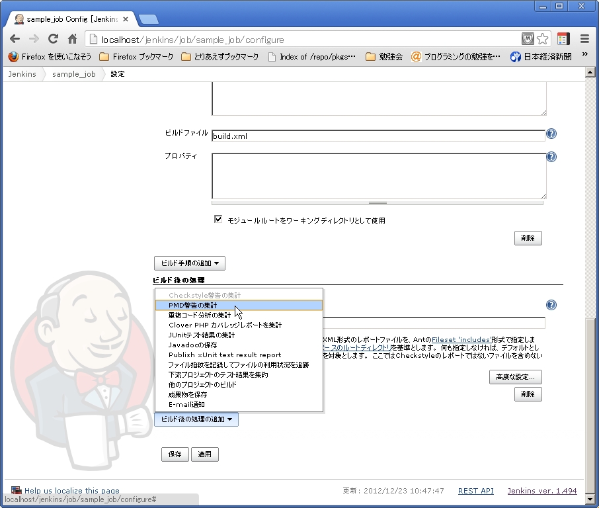The width and height of the screenshot is (599, 508).
Task: Open the Firefox ブックマーク bookmark folder
Action: [136, 57]
